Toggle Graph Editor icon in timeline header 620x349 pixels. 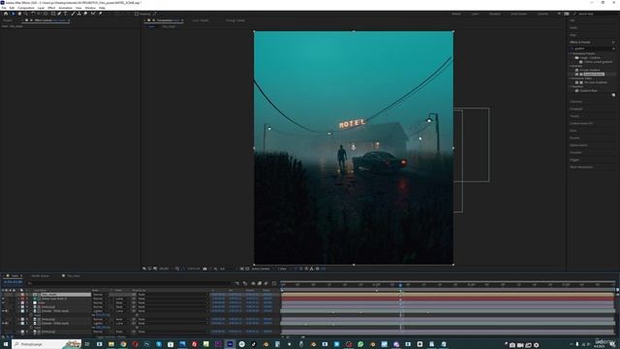(274, 283)
